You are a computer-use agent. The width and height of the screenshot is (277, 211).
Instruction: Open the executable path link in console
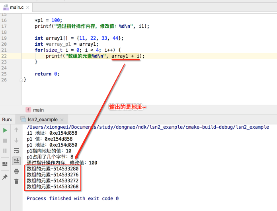pyautogui.click(x=148, y=127)
